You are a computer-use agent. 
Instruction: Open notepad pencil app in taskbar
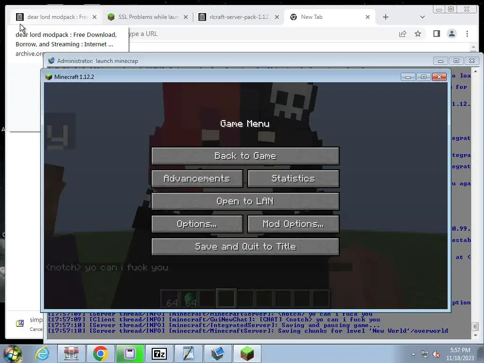189,354
